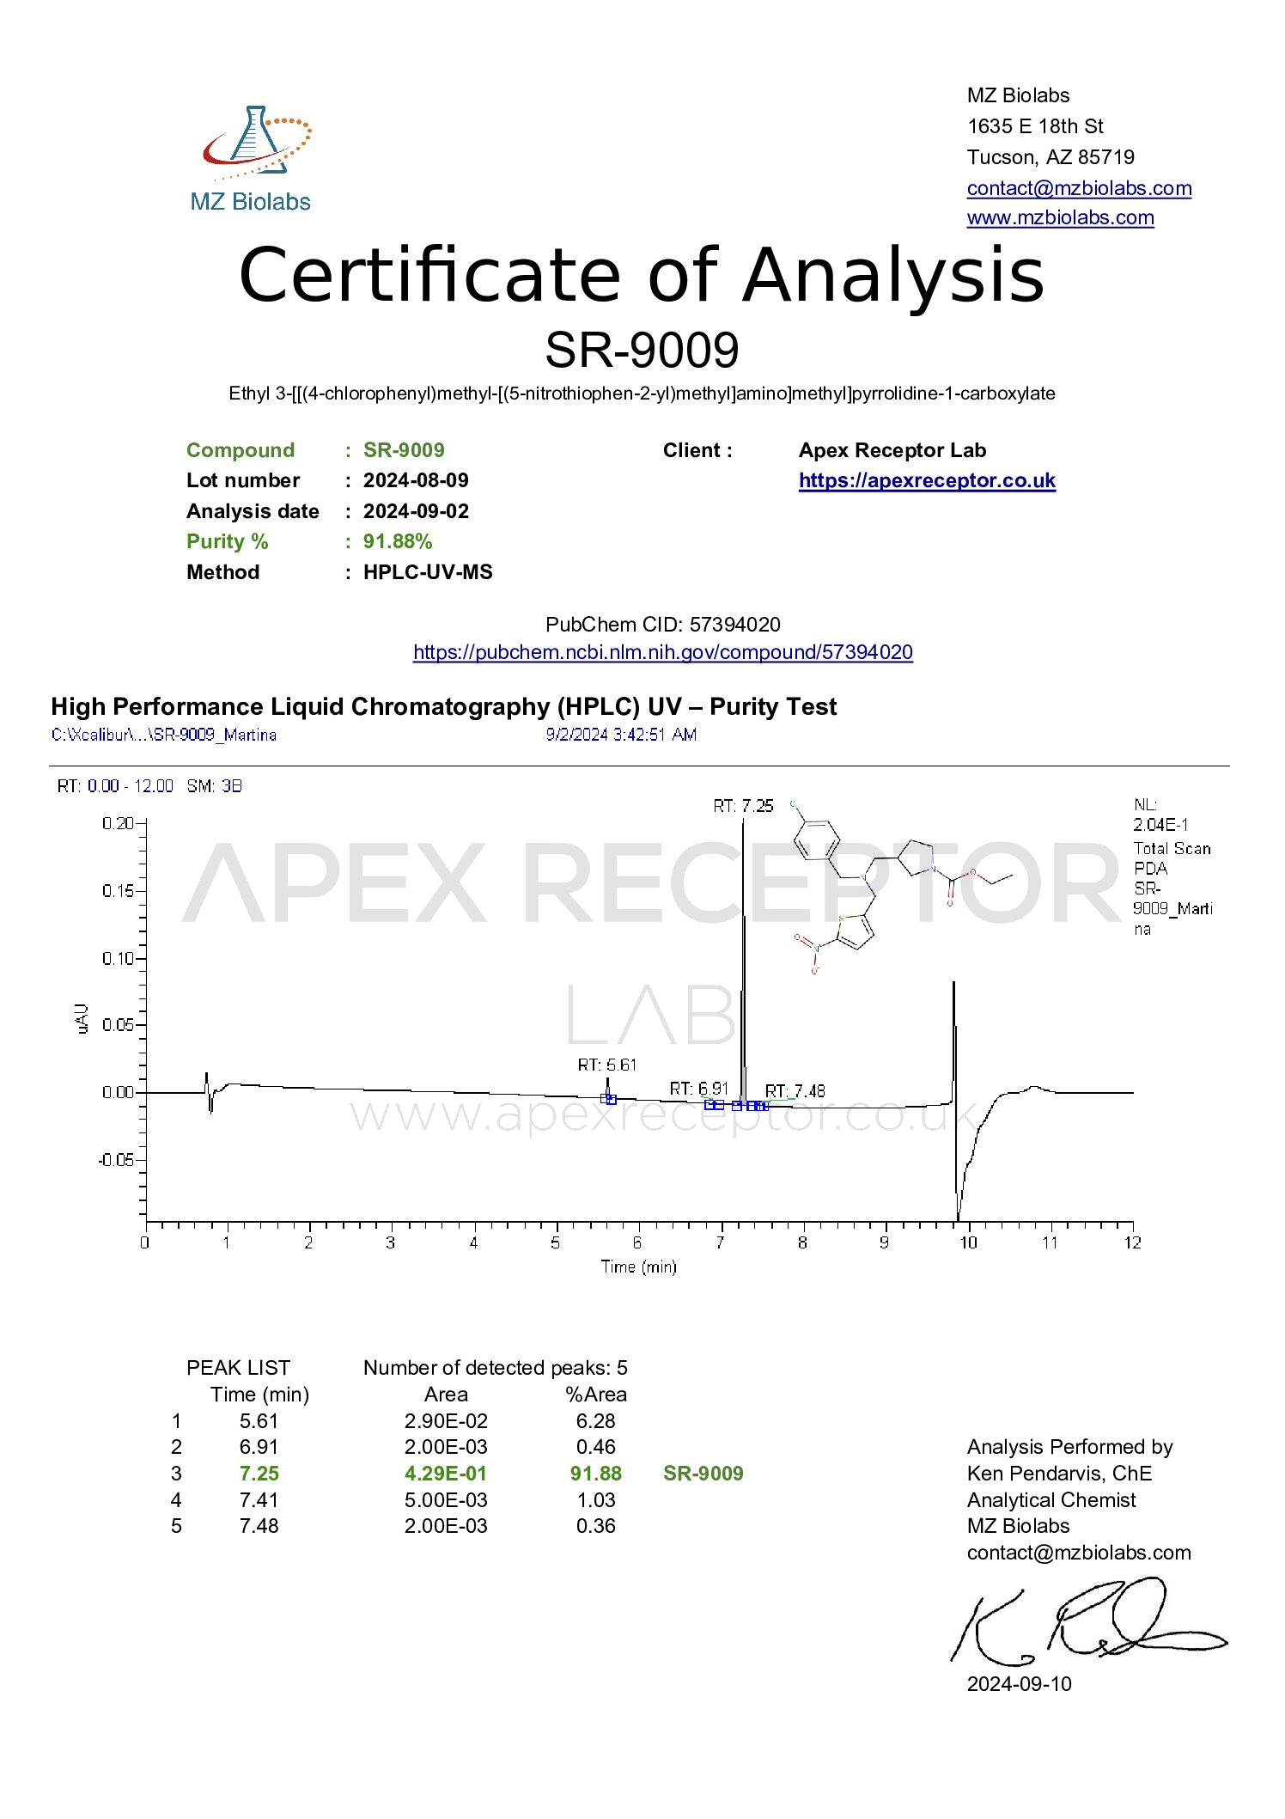Select the "Time (min)" peak list column header
The image size is (1285, 1819).
259,1395
